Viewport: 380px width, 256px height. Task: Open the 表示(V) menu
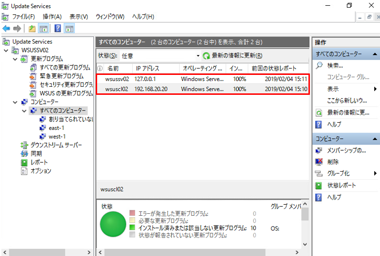click(79, 17)
